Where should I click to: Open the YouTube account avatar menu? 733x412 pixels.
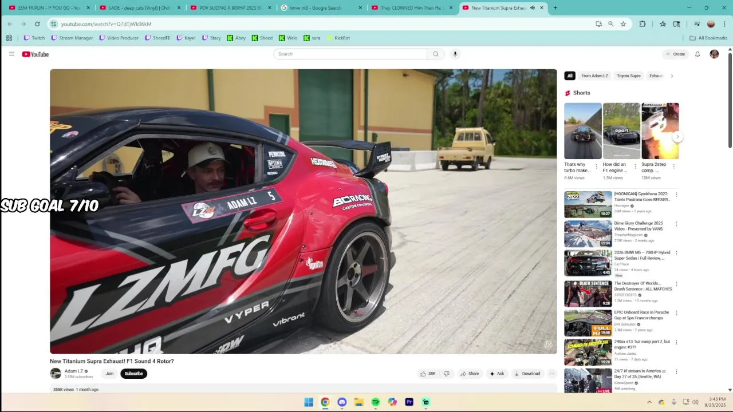pos(714,54)
